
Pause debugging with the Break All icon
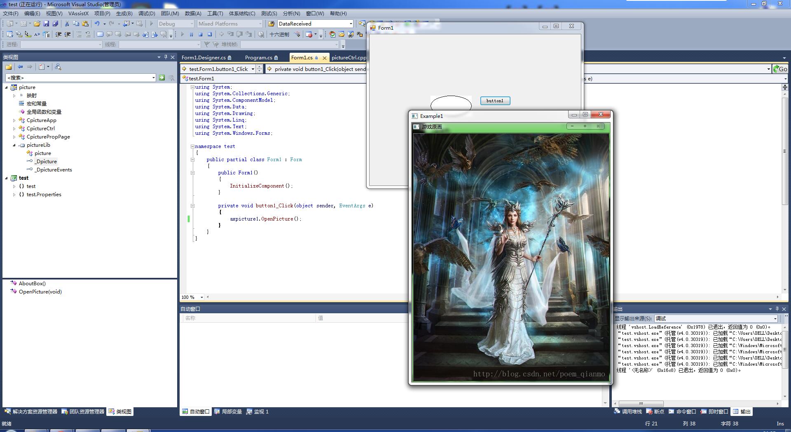[x=191, y=35]
